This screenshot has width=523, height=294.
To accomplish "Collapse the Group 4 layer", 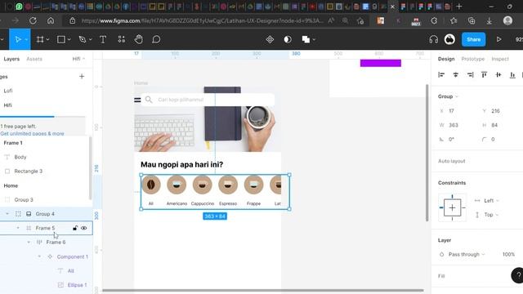I will [7, 214].
